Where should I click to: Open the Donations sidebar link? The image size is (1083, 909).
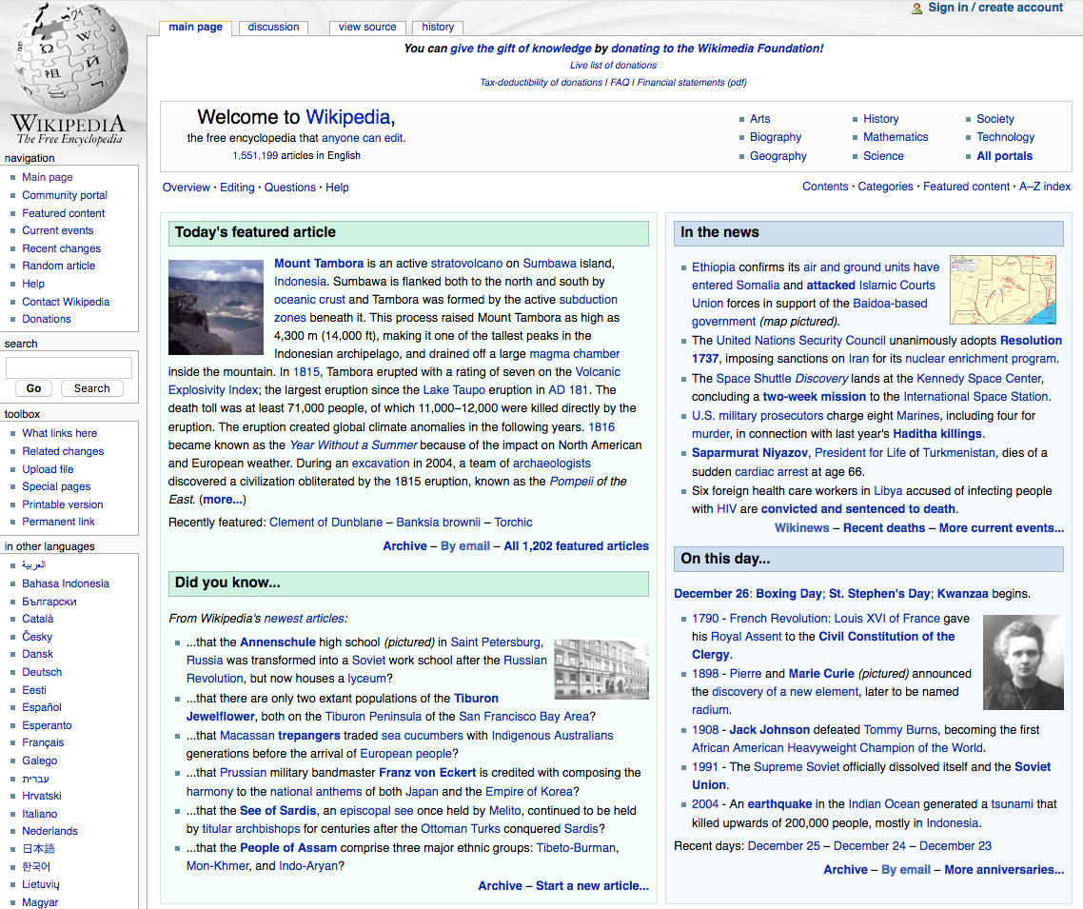click(47, 319)
